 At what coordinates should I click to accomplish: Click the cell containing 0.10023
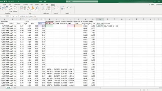point(49,69)
